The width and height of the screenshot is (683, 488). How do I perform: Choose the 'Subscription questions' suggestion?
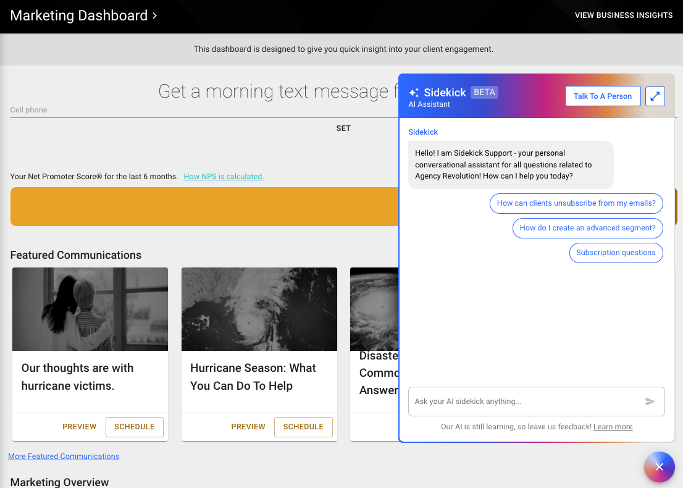tap(616, 253)
